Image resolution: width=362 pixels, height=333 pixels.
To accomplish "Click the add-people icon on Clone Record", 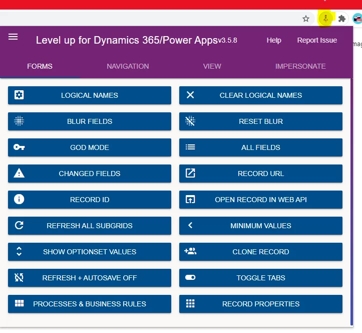I will [x=190, y=251].
